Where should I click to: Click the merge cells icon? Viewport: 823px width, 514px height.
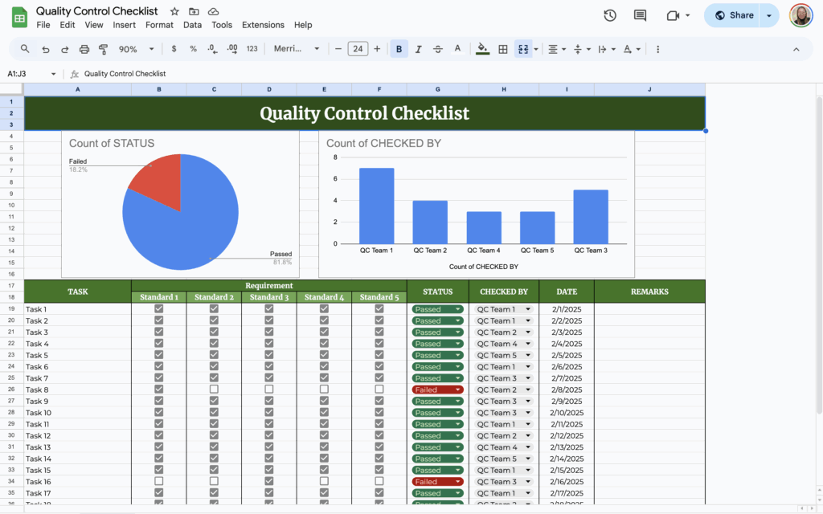click(522, 49)
